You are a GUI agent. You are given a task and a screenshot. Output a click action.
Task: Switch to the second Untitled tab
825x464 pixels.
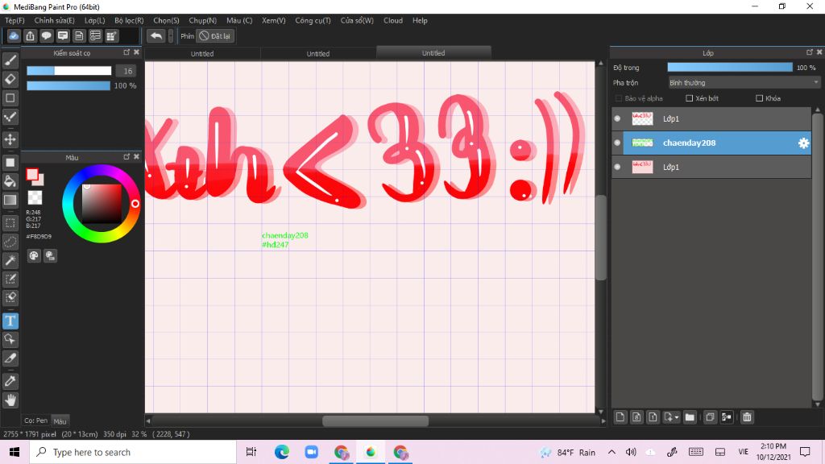317,54
